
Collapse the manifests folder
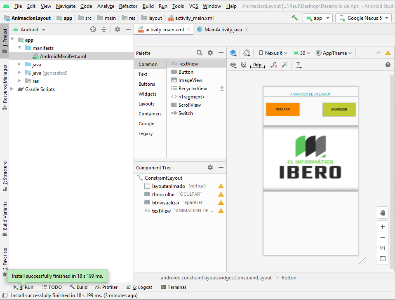tap(20, 47)
